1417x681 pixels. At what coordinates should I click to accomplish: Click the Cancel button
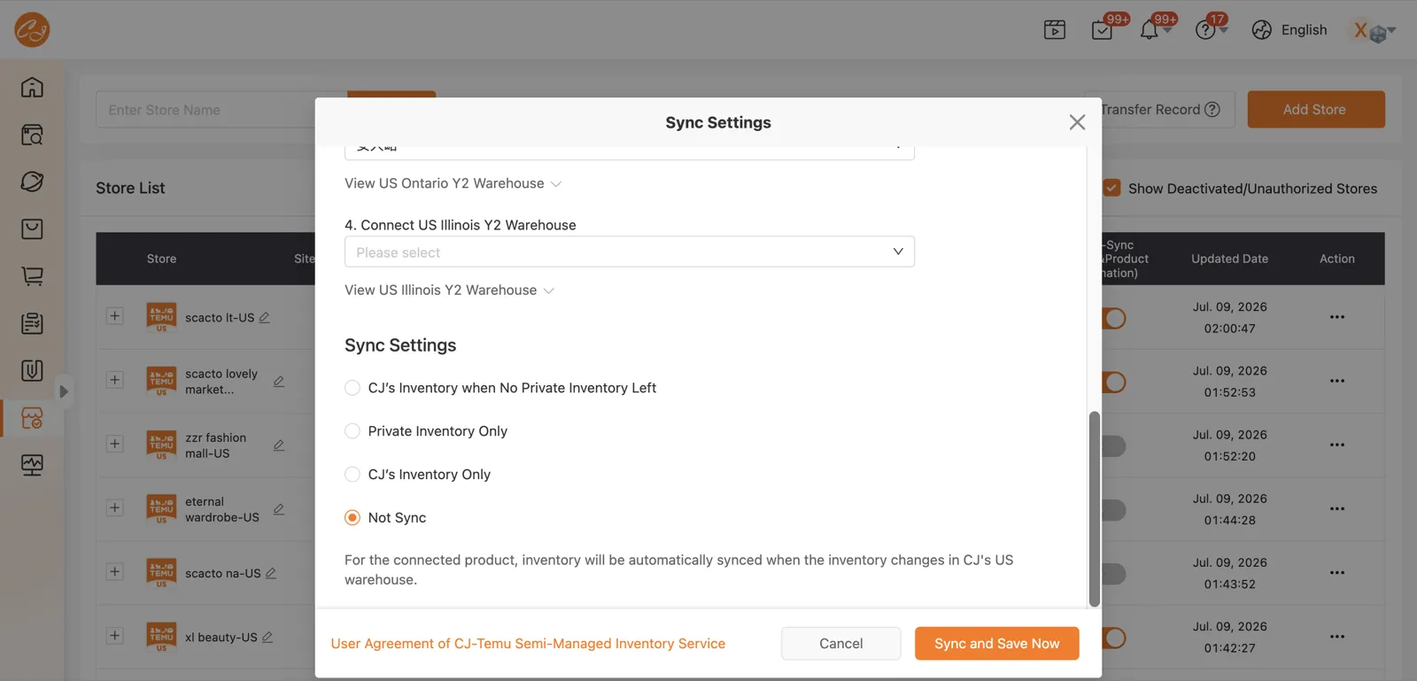[841, 644]
